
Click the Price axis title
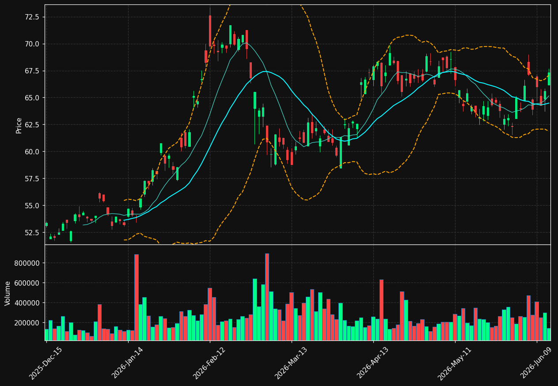pos(19,125)
